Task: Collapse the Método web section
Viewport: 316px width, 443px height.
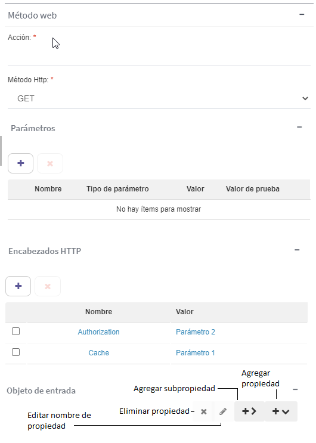Action: coord(302,14)
